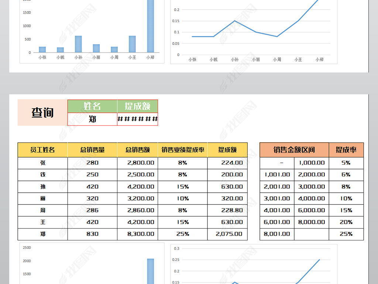Click the cell containing 2,075.00
The height and width of the screenshot is (284, 378).
pyautogui.click(x=227, y=234)
